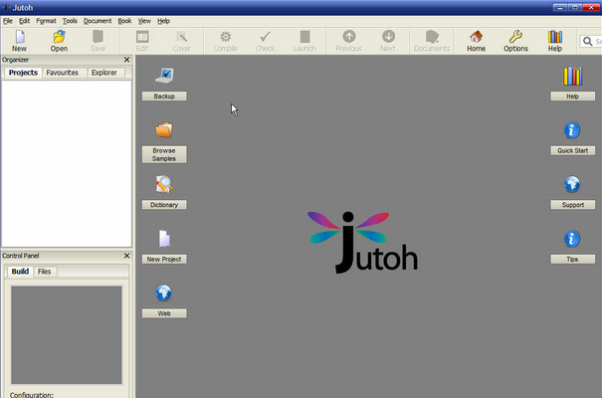Switch to the Explorer tab
602x398 pixels.
(104, 73)
